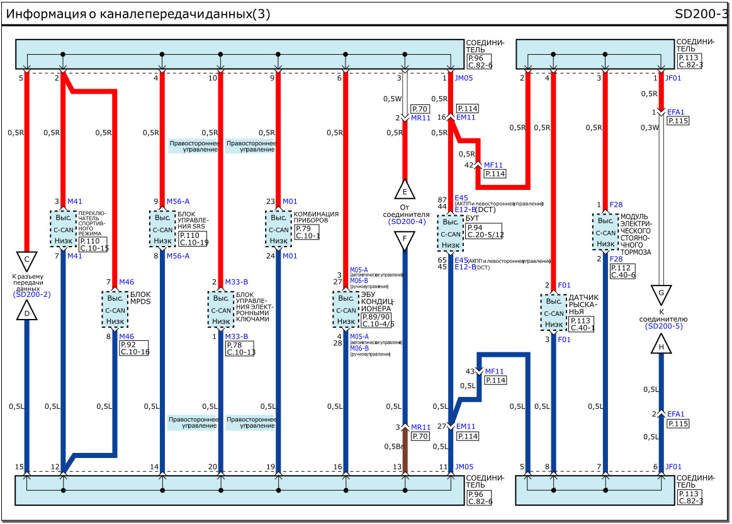
Task: Select the P.112 C.40-6 reference box
Action: 622,272
